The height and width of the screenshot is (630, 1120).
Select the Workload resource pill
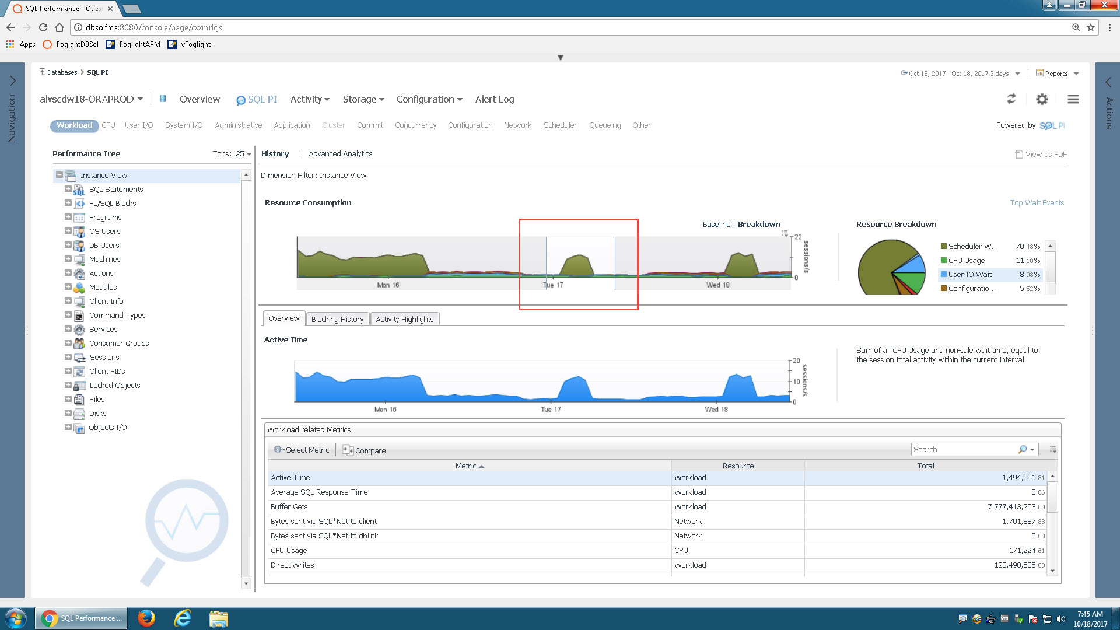(x=74, y=125)
